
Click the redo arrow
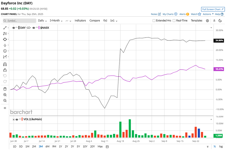[5, 82]
